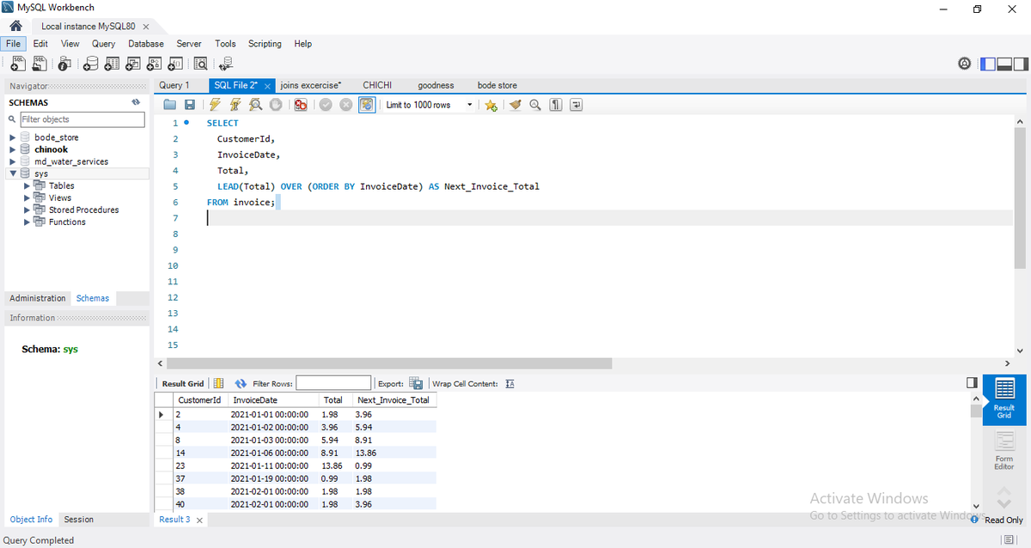Switch to Form Editor view
The height and width of the screenshot is (548, 1031).
click(x=1004, y=452)
